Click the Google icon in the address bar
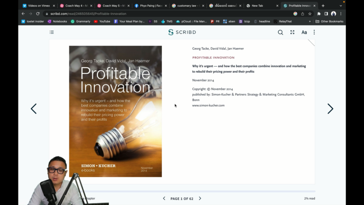The height and width of the screenshot is (205, 364). click(x=295, y=14)
